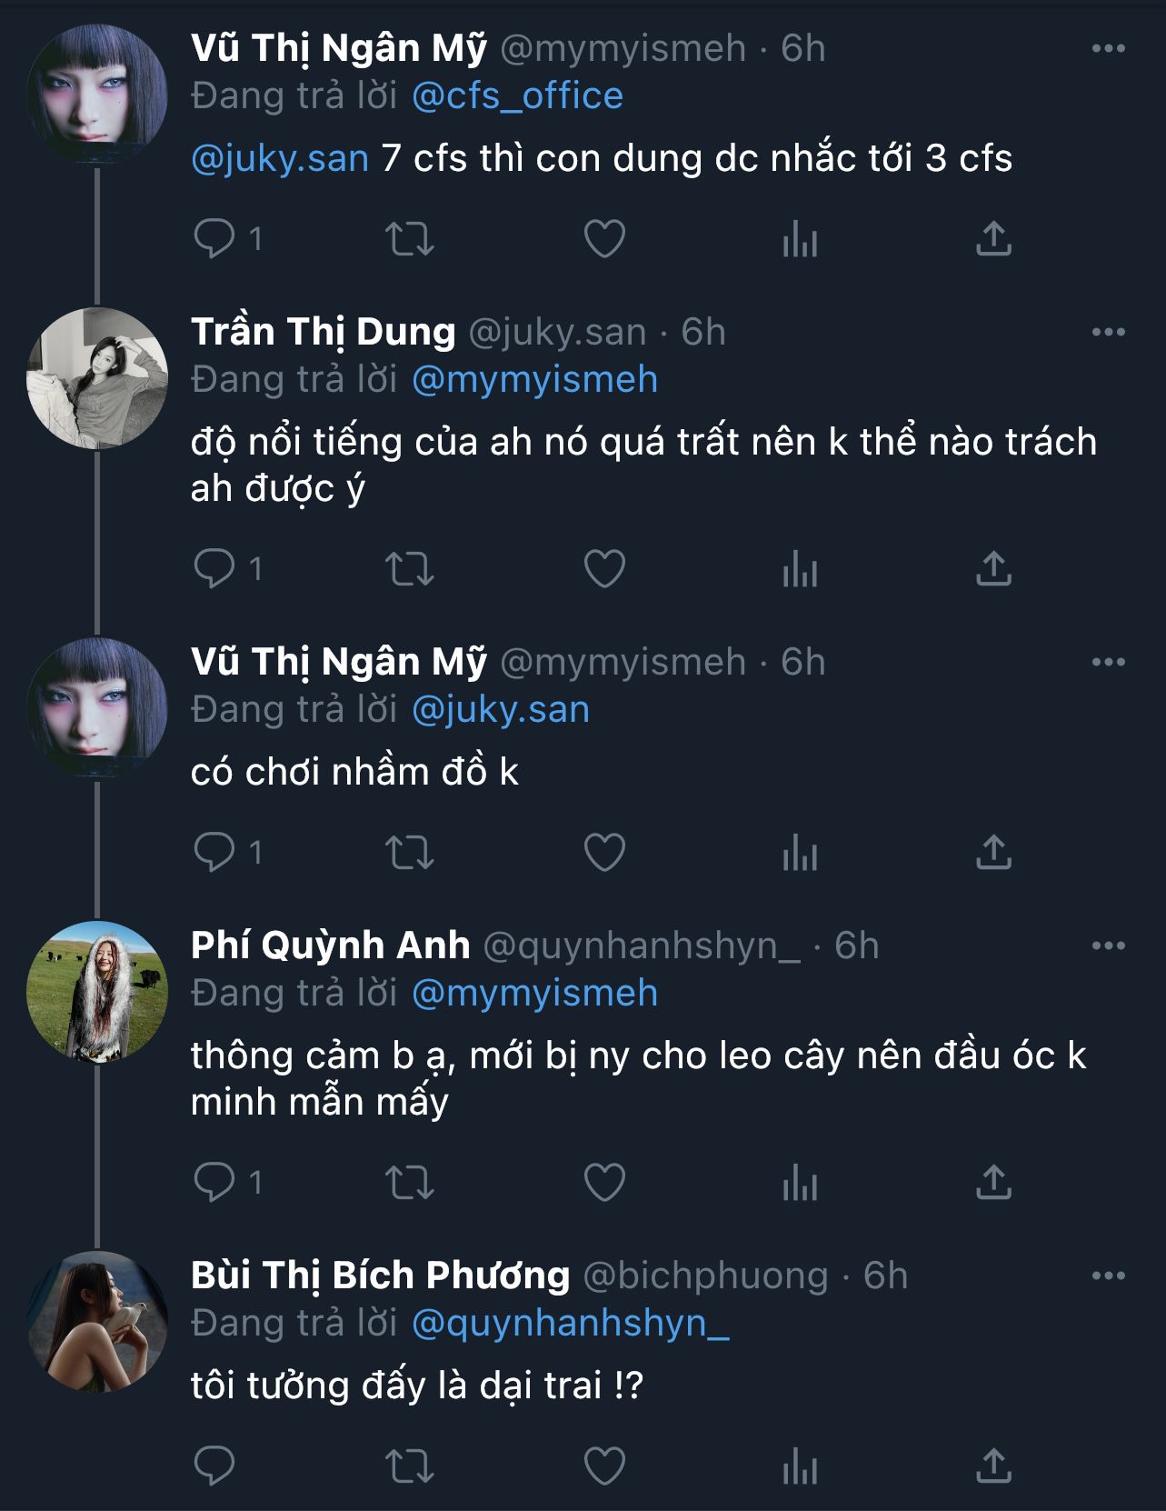Open more options on Phí Quỳnh Anh's tweet
1166x1511 pixels.
click(1108, 946)
